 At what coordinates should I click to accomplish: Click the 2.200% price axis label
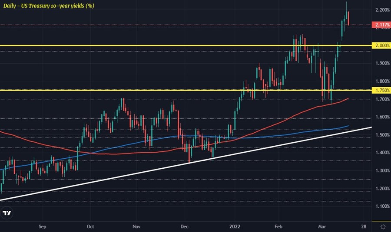[382, 10]
